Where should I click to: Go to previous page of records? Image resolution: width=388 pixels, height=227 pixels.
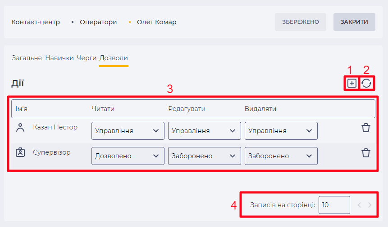pyautogui.click(x=359, y=205)
